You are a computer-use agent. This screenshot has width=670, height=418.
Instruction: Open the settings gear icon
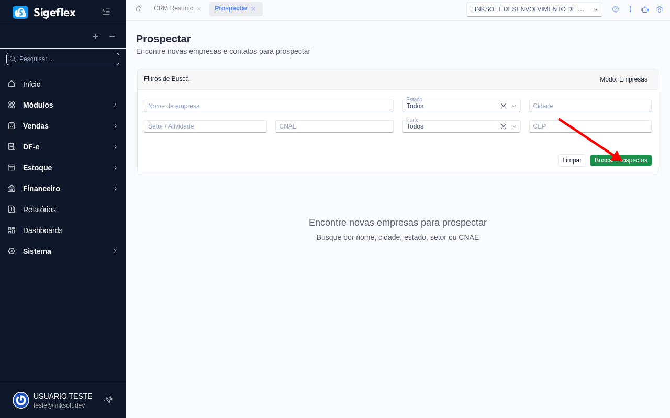tap(660, 9)
